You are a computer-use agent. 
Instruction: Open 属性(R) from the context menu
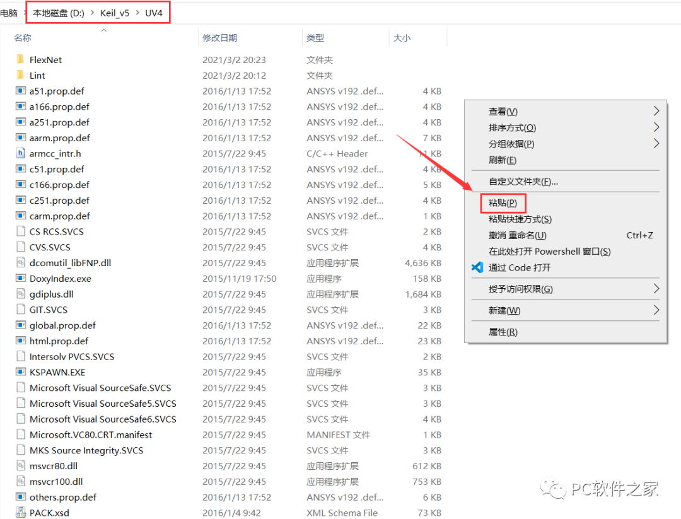(503, 332)
